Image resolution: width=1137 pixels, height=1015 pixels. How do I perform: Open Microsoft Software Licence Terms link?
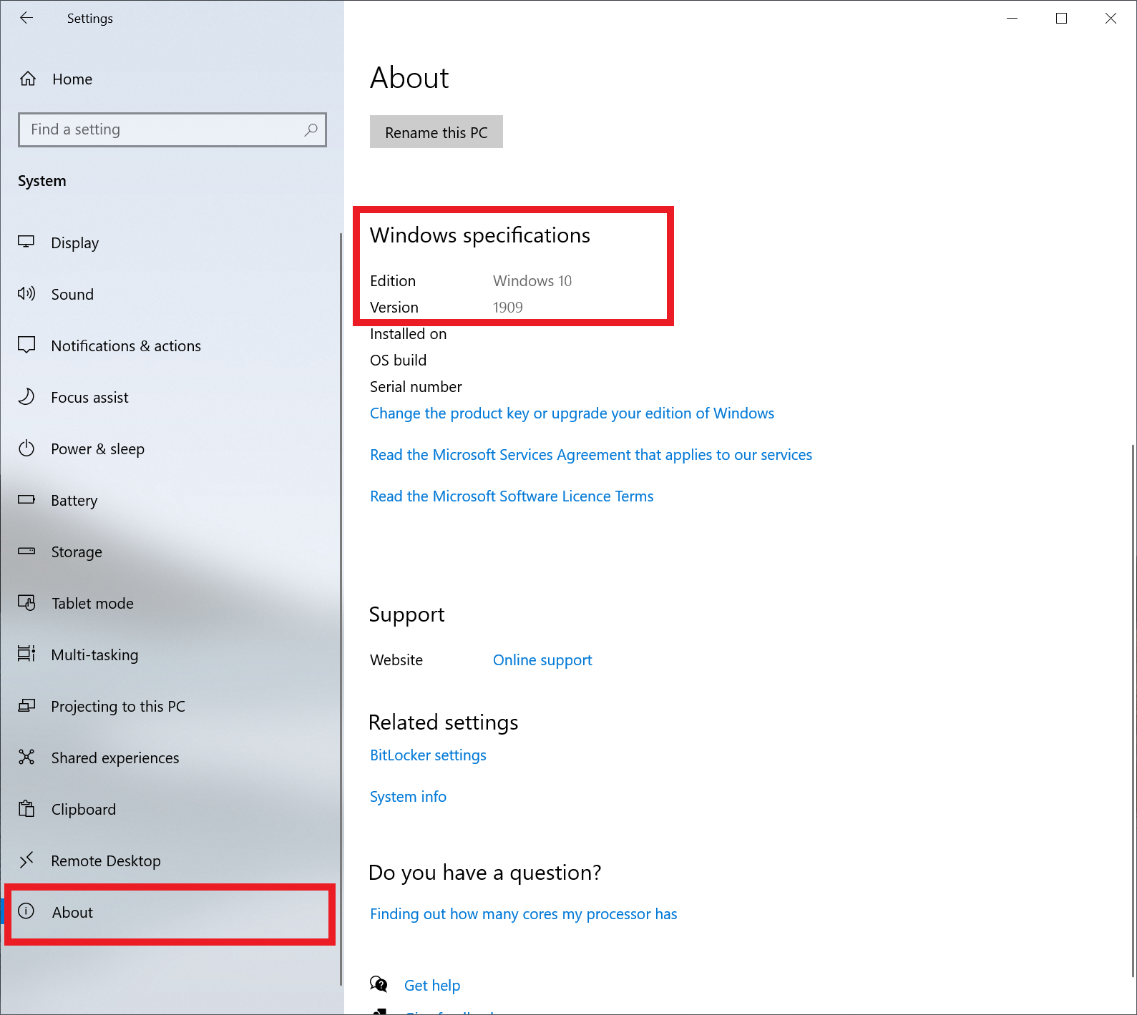(x=512, y=496)
